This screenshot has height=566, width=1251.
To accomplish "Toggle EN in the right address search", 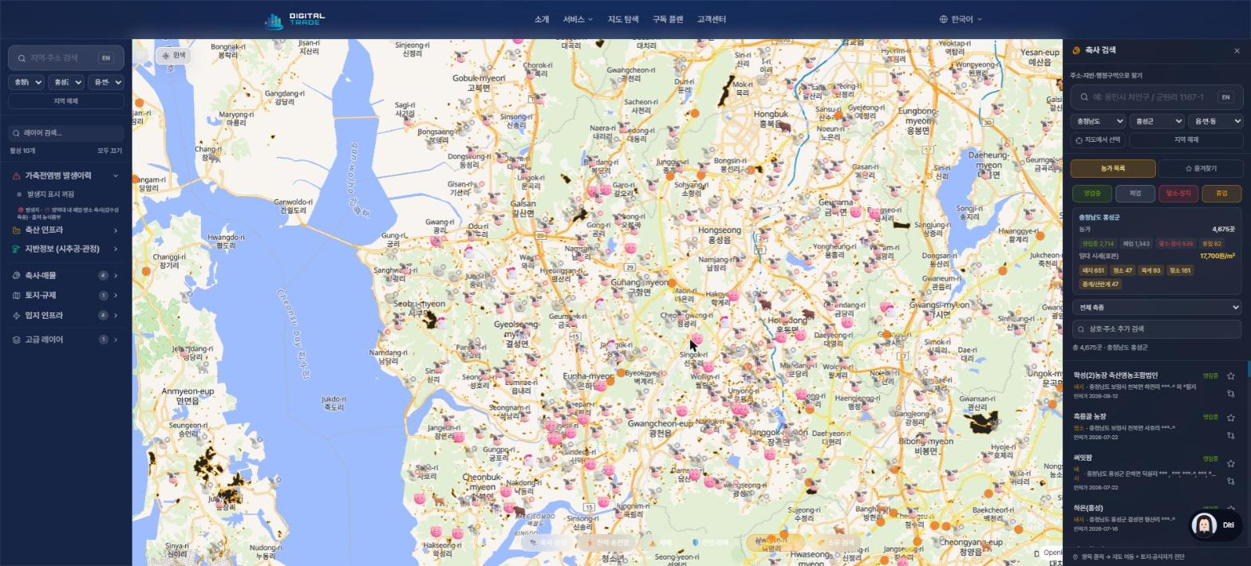I will click(x=1225, y=97).
